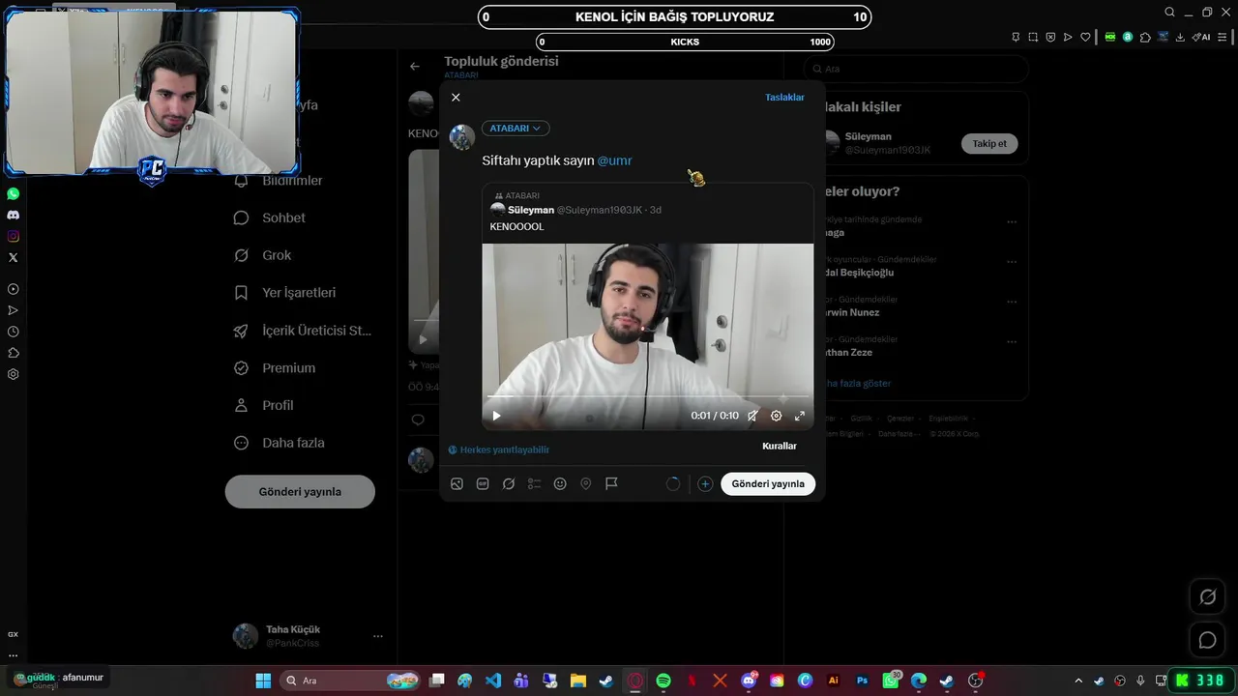Open the browser extensions puzzle icon
Screen dimensions: 1238x696
click(x=1145, y=37)
